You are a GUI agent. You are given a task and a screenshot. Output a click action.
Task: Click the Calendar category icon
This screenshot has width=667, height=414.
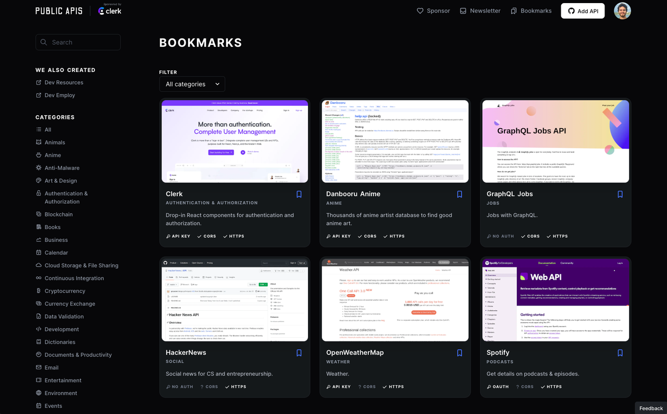39,252
